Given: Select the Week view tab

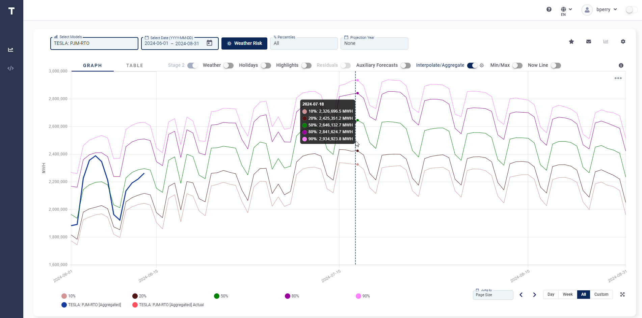Looking at the screenshot, I should pyautogui.click(x=567, y=294).
